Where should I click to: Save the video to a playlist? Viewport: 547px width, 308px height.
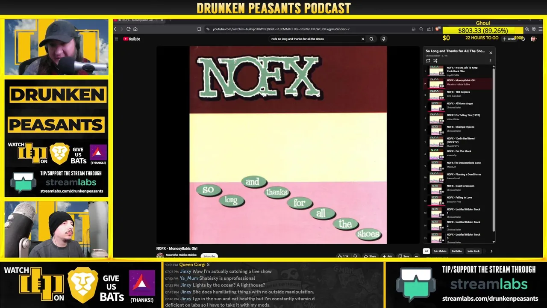[404, 256]
